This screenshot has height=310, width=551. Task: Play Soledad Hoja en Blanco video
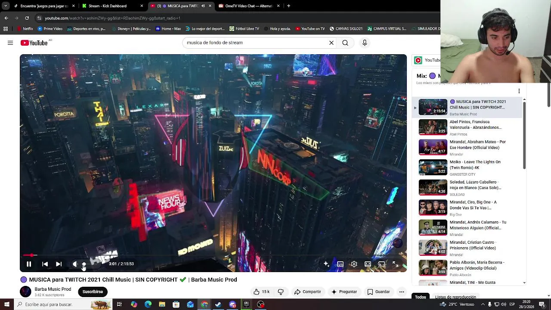point(467,188)
